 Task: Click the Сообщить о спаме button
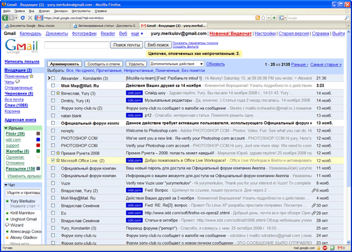coord(104,64)
